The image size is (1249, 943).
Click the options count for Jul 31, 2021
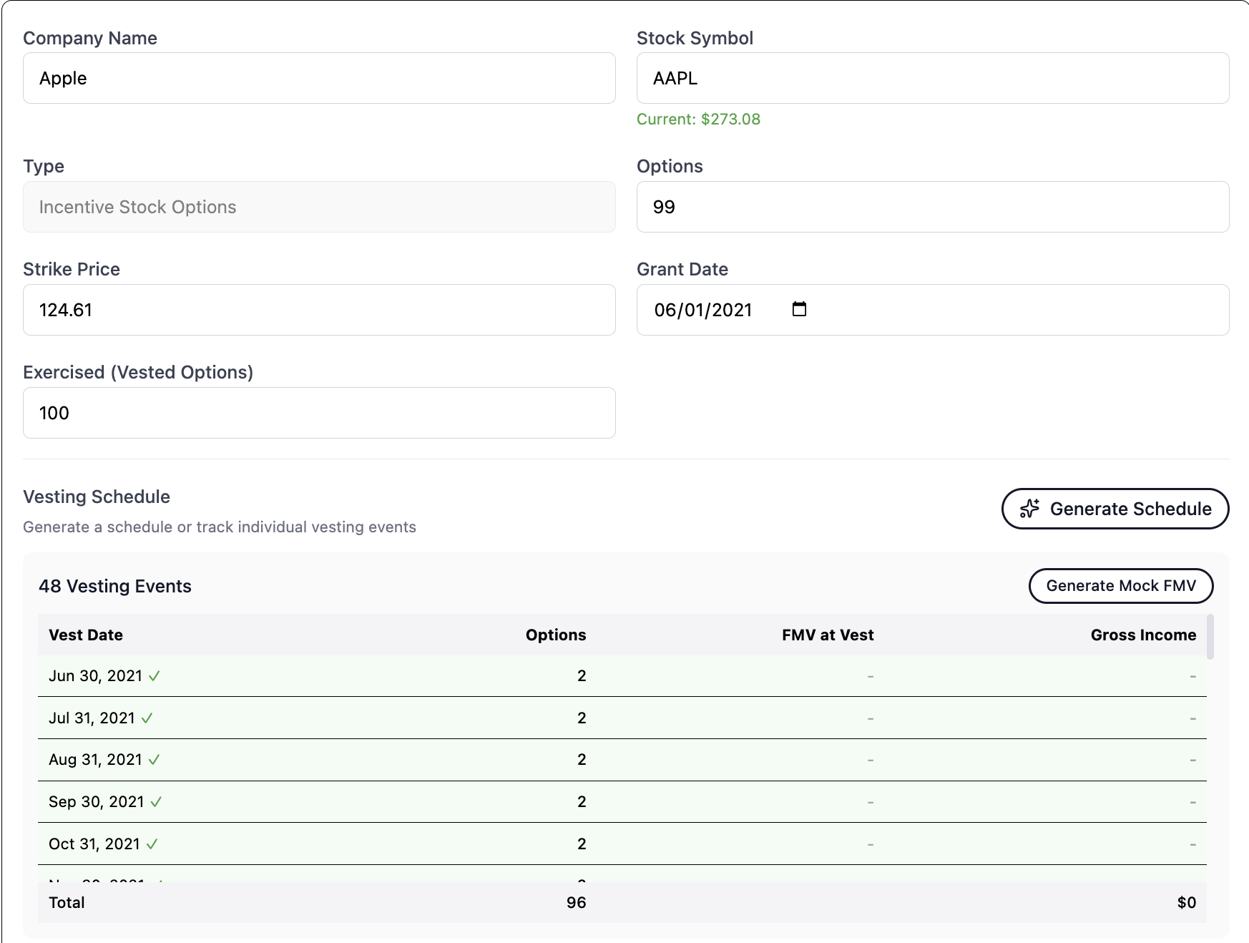coord(582,718)
